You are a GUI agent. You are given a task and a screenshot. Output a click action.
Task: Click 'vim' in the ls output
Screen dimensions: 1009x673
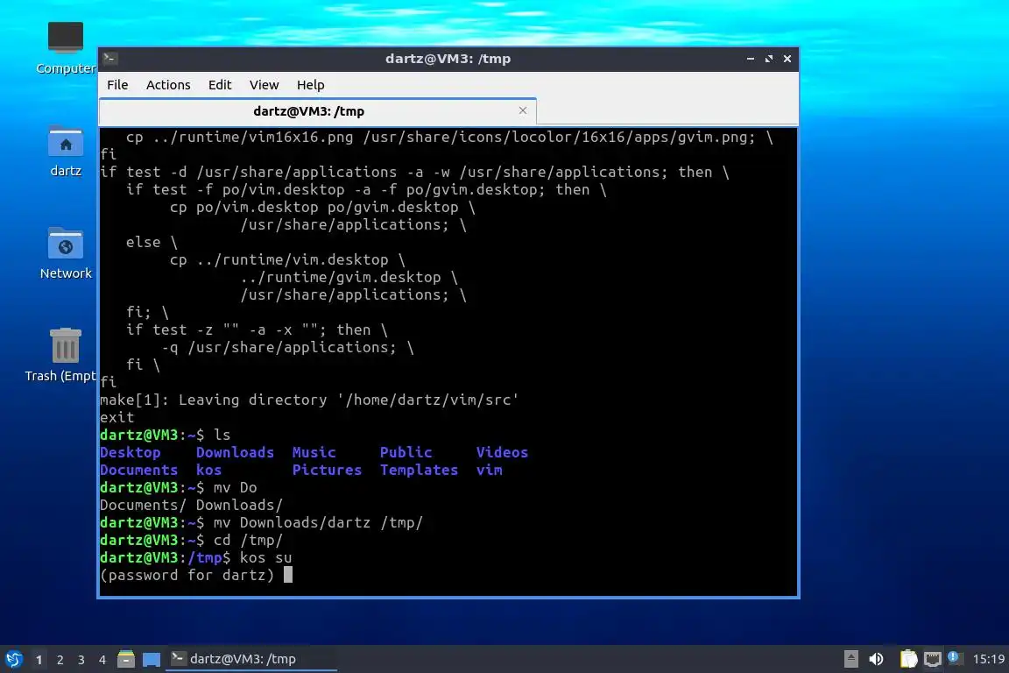click(x=489, y=470)
